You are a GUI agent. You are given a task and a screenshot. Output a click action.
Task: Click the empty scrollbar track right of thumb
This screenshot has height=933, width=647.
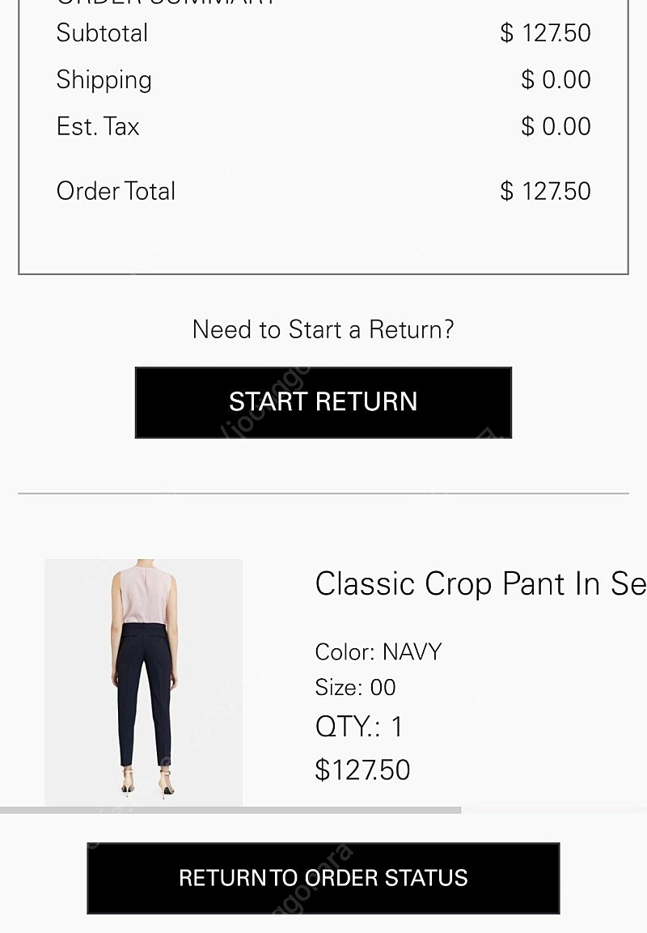pos(554,810)
